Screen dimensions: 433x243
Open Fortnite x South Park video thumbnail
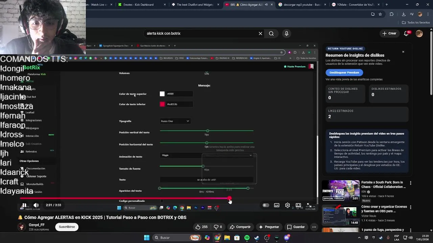[341, 191]
